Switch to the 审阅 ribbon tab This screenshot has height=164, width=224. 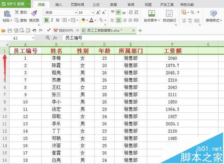[131, 4]
